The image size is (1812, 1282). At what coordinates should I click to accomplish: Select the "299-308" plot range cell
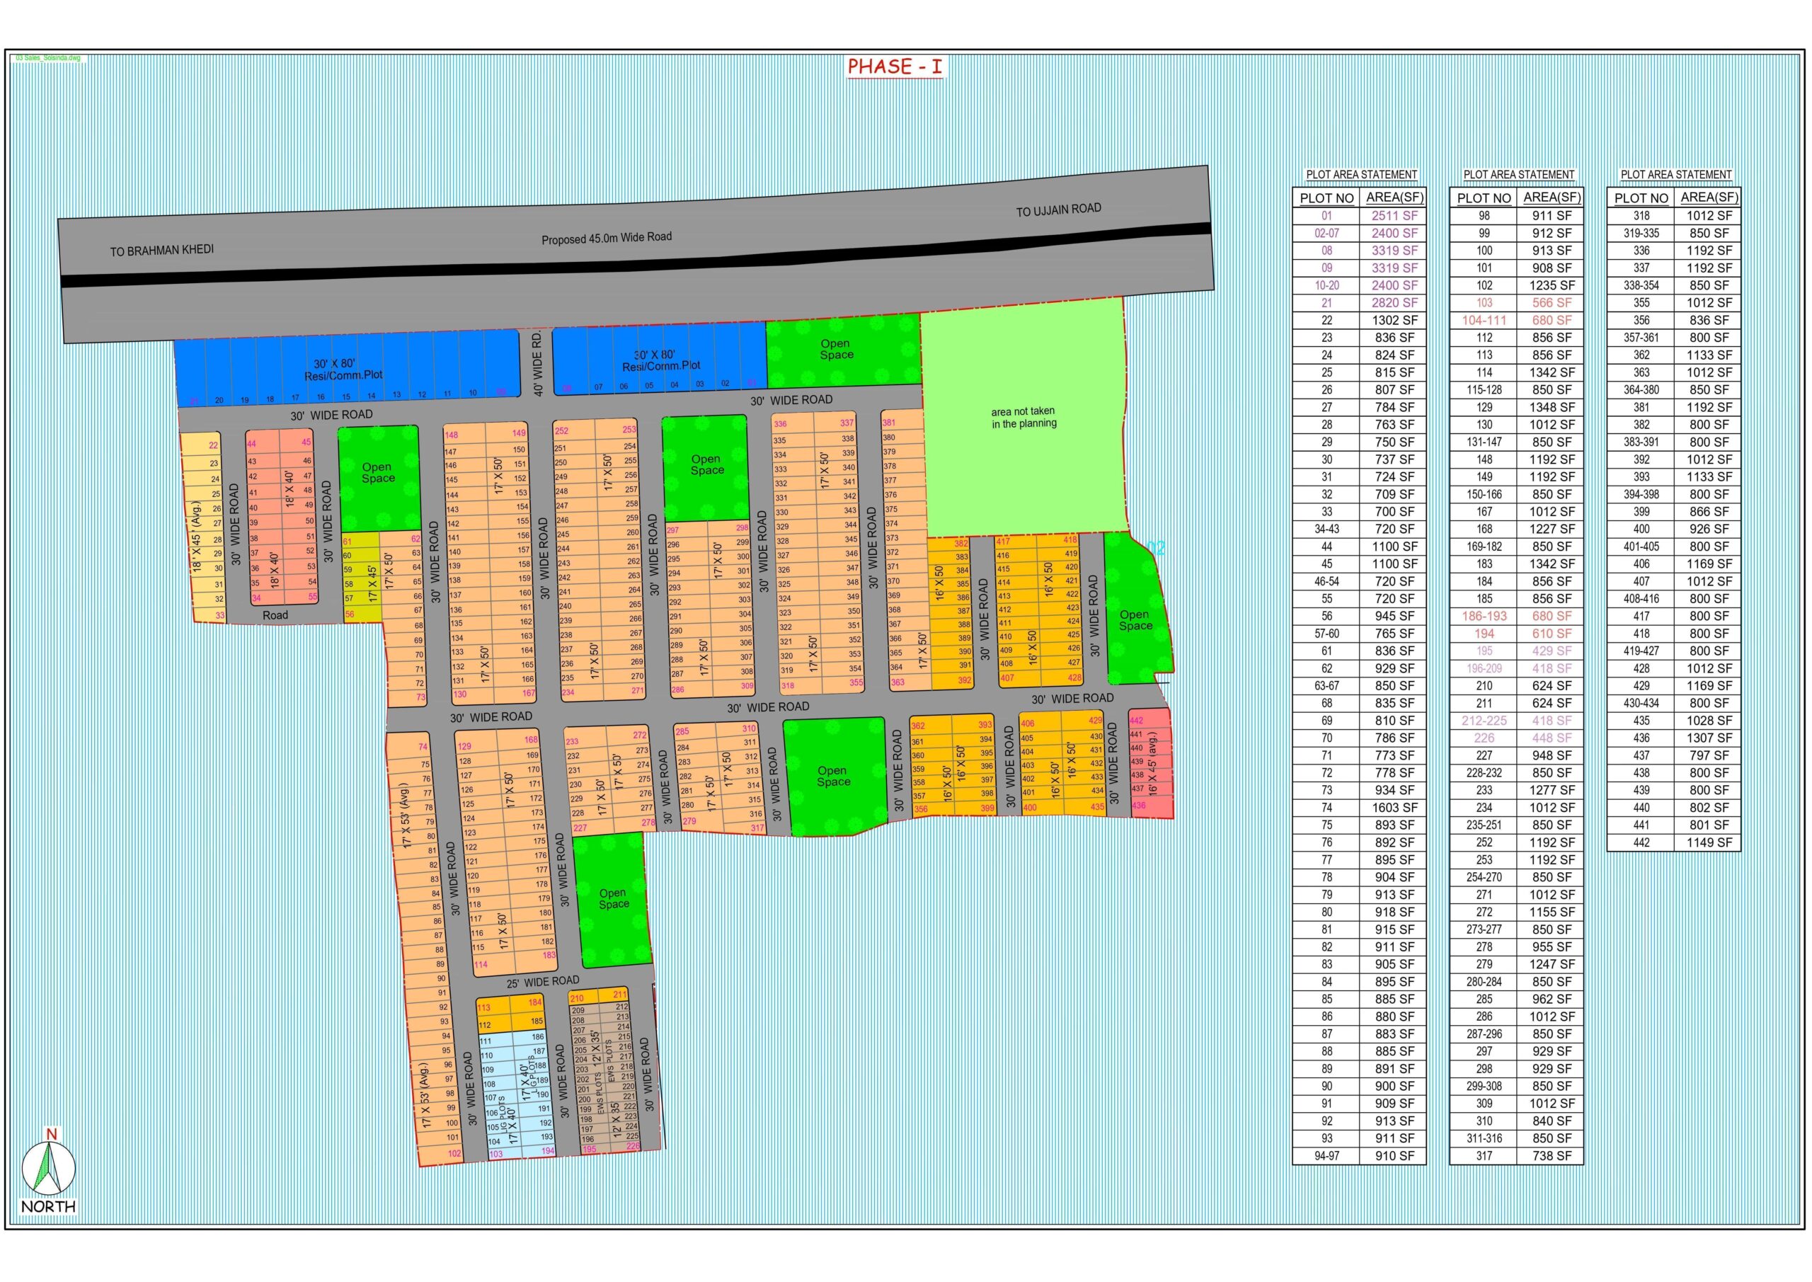pyautogui.click(x=1484, y=1086)
